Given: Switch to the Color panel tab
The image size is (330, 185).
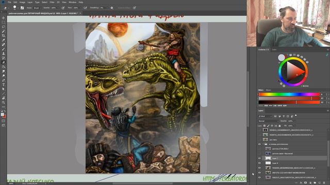Looking at the screenshot, I should point(274,50).
